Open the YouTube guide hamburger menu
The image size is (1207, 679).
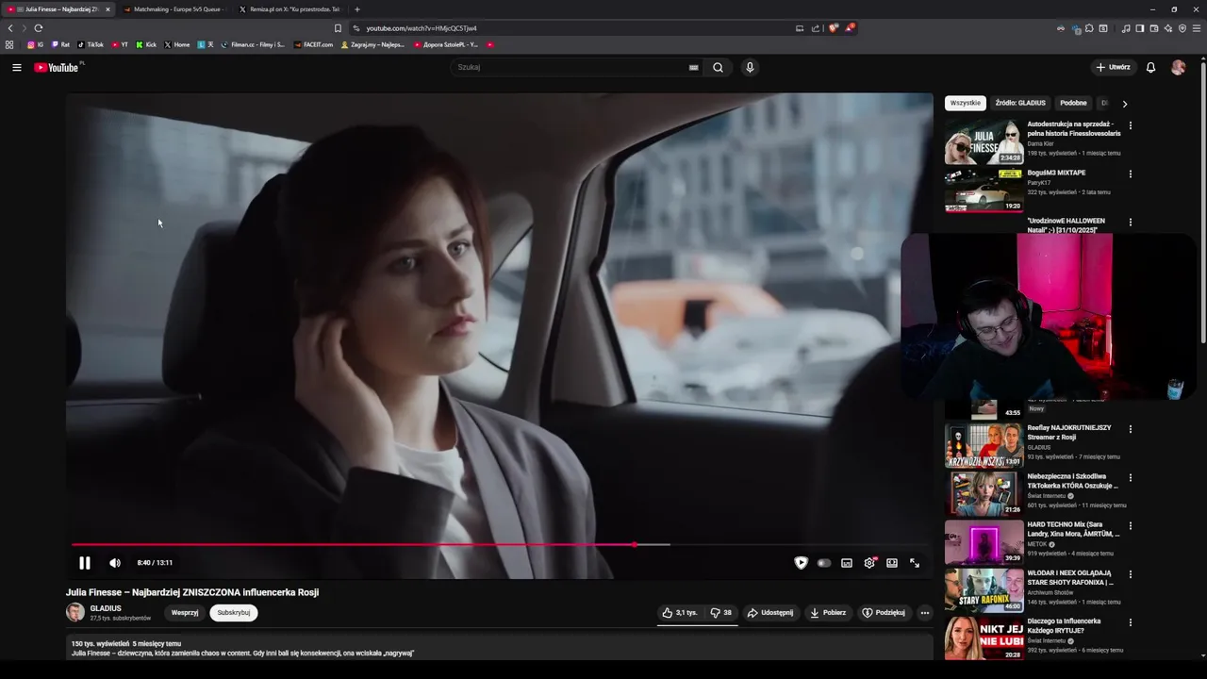(16, 67)
